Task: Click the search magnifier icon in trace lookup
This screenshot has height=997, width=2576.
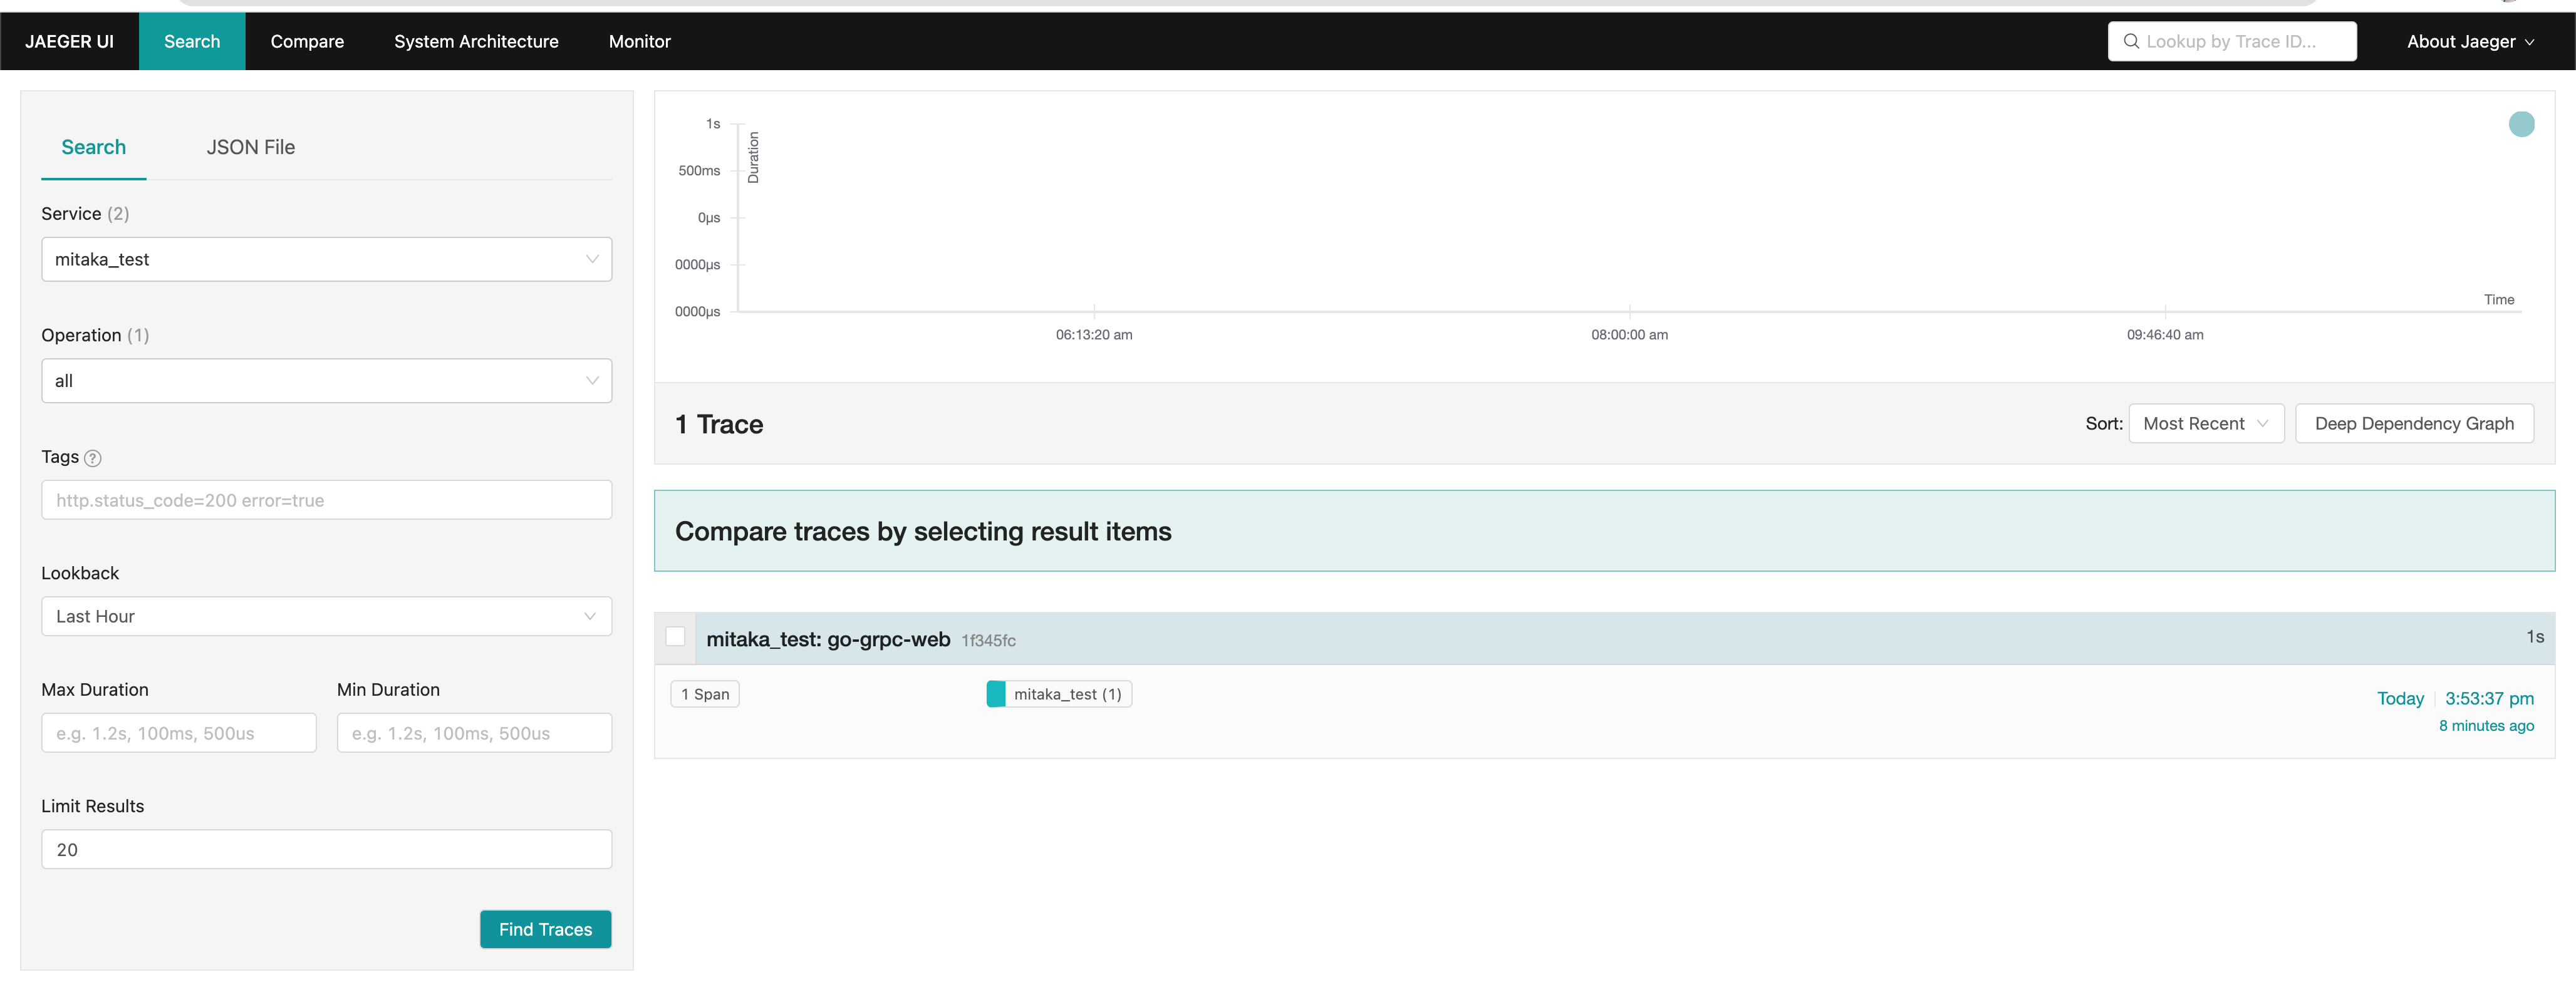Action: click(x=2131, y=41)
